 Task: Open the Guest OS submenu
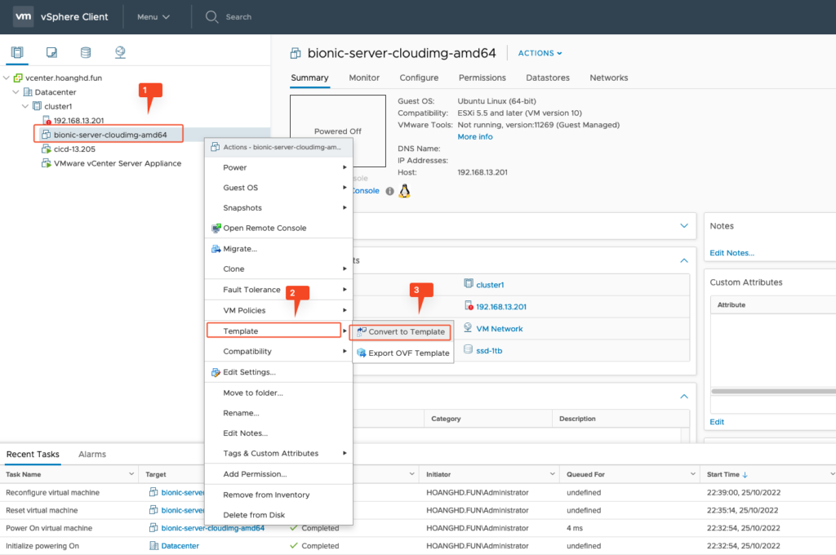tap(279, 188)
